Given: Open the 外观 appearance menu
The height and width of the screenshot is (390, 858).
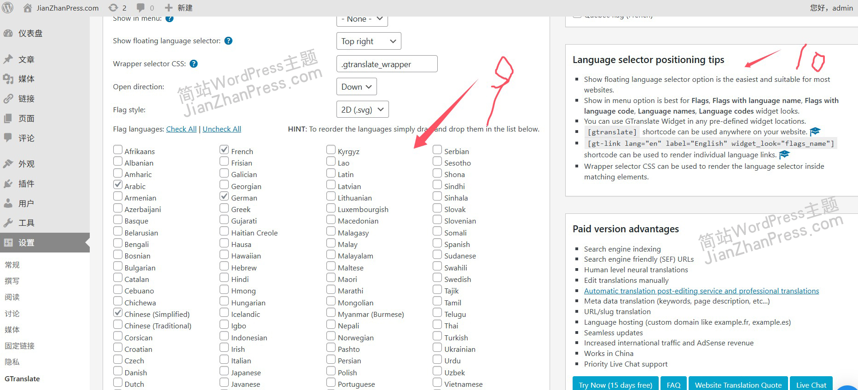Looking at the screenshot, I should click(x=26, y=164).
